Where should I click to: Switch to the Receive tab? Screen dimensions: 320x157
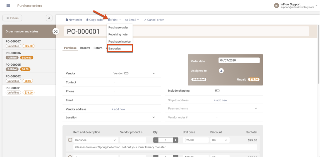point(85,48)
